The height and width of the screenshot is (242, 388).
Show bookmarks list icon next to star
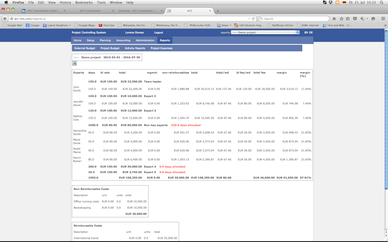click(348, 19)
